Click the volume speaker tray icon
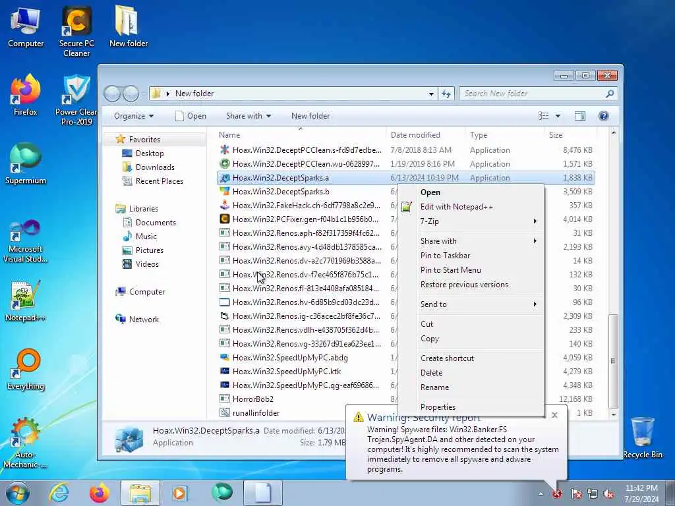Screen dimensions: 675x506 click(608, 493)
